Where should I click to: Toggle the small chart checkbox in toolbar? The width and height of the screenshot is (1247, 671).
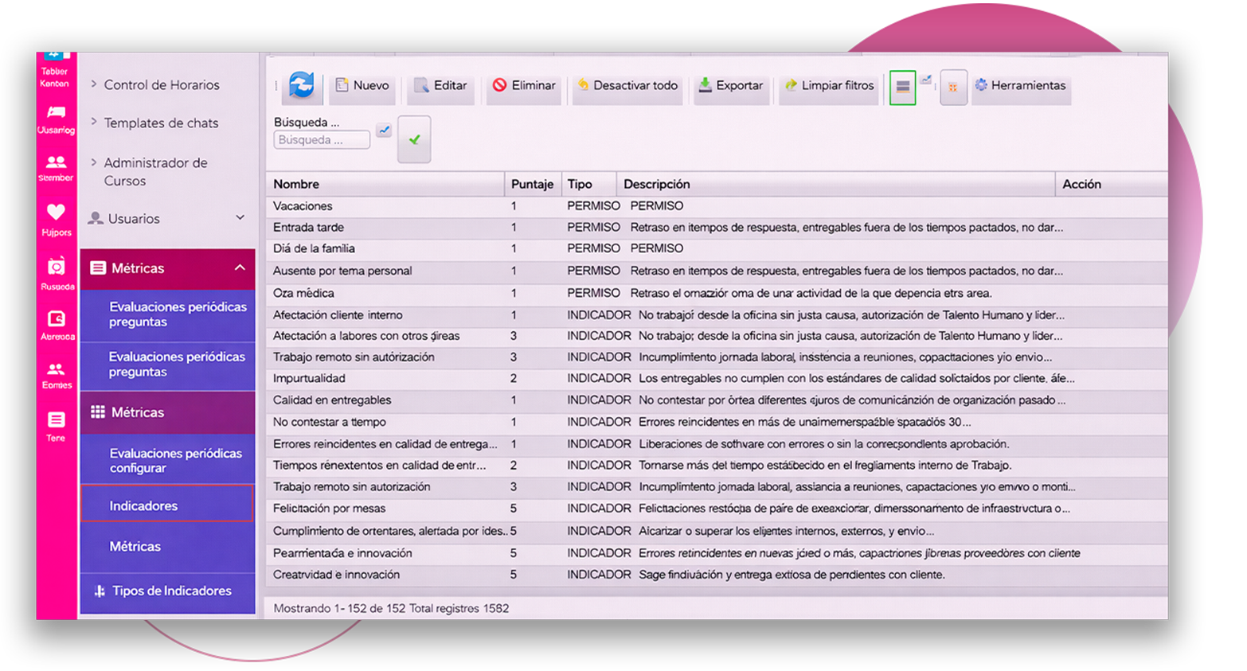tap(926, 80)
